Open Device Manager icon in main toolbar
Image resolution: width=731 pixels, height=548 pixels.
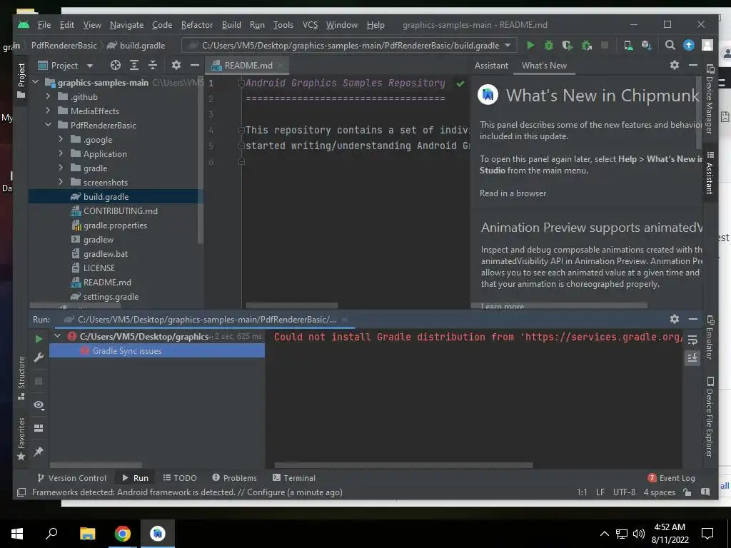tap(628, 45)
